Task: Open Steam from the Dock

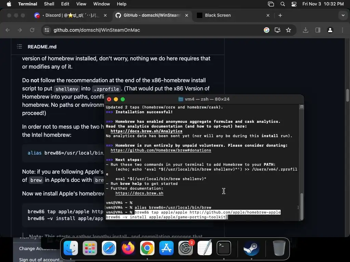Action: tap(251, 248)
